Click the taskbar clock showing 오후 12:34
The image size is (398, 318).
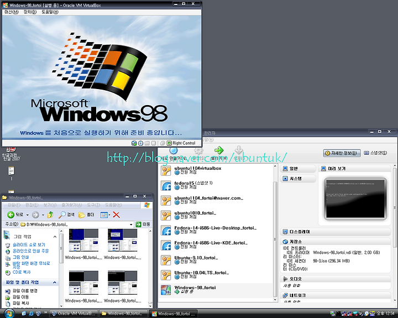[386, 314]
